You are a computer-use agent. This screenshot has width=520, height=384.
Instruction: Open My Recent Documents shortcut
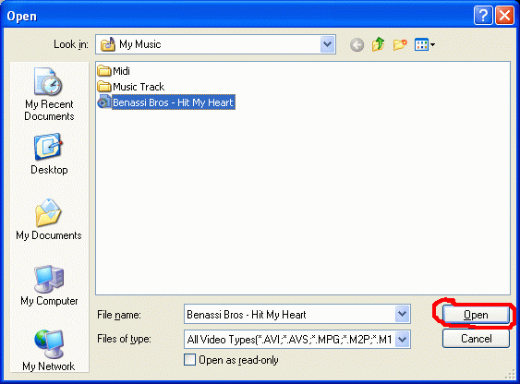[x=49, y=94]
